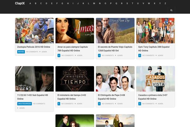Browse titles starting with letter C

pyautogui.click(x=41, y=3)
